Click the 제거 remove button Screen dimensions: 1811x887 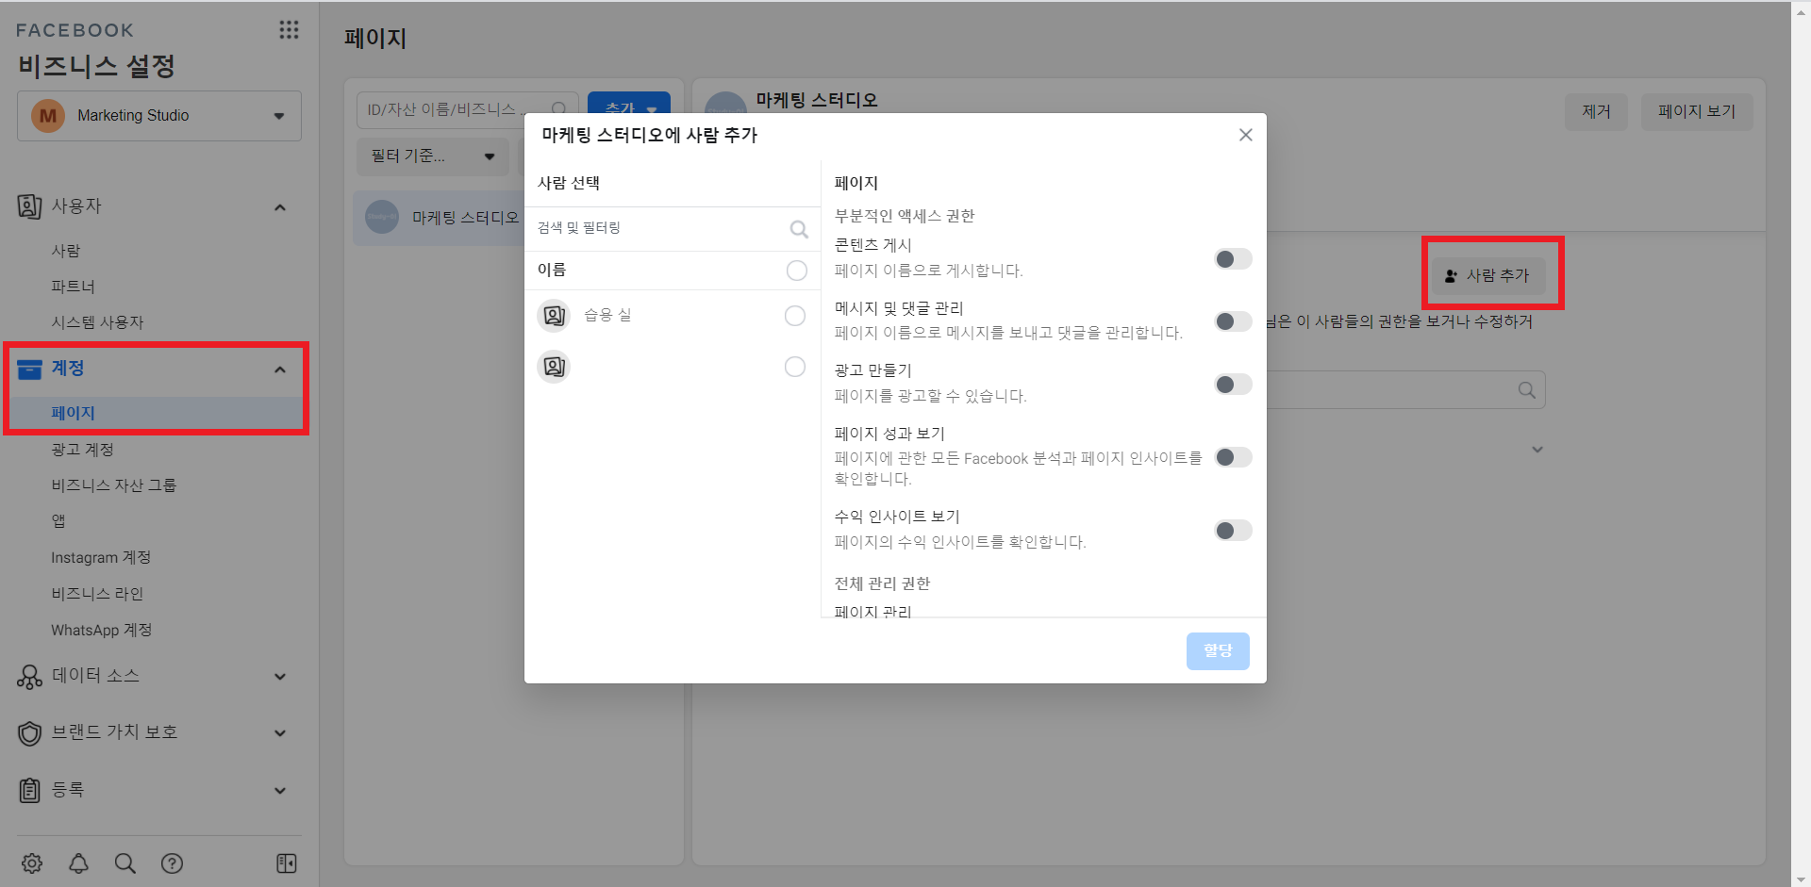pos(1596,112)
